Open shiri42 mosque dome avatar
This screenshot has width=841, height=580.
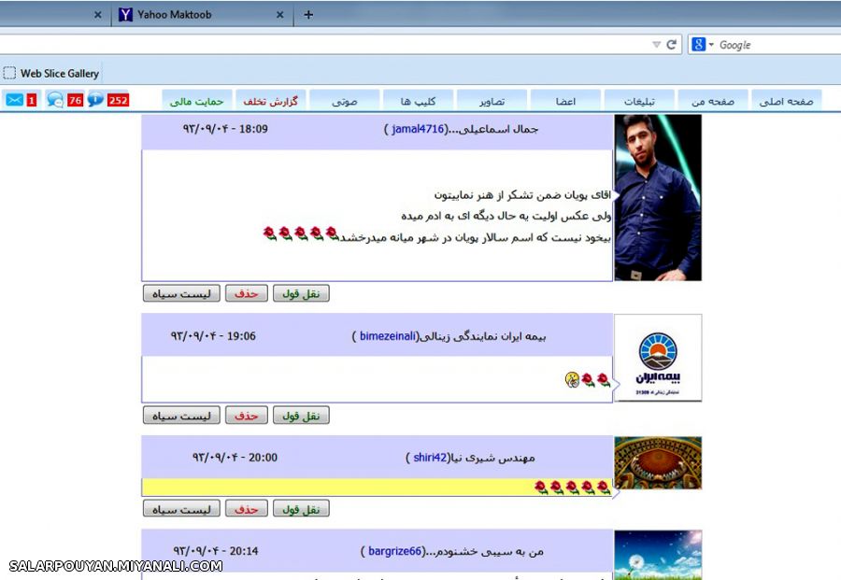tap(658, 462)
